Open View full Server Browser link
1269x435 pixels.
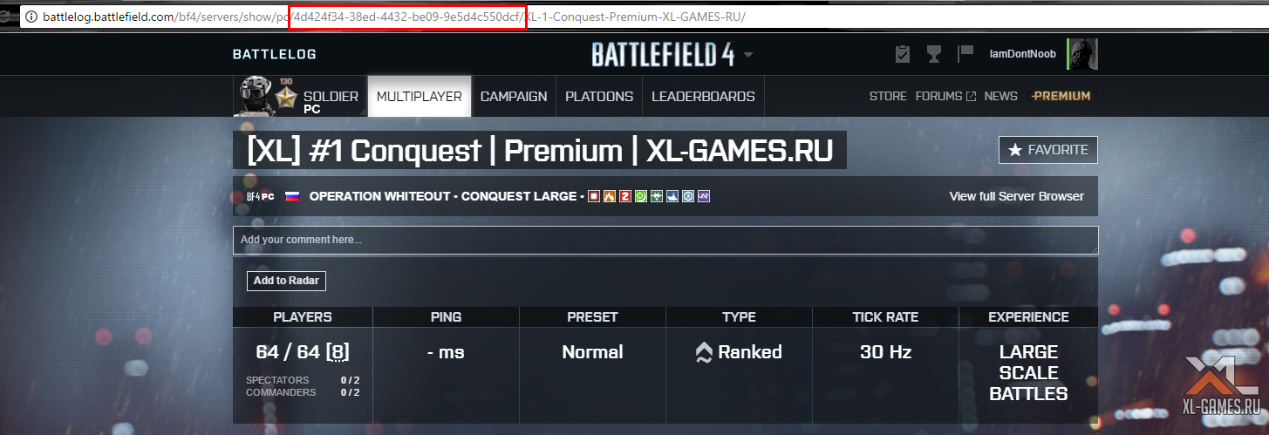[1017, 196]
